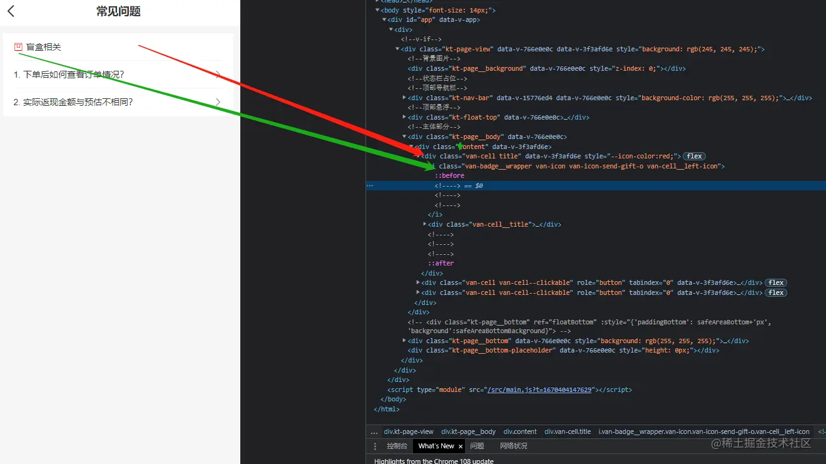The image size is (826, 464).
Task: Select the kt-page__background div node
Action: pos(546,68)
